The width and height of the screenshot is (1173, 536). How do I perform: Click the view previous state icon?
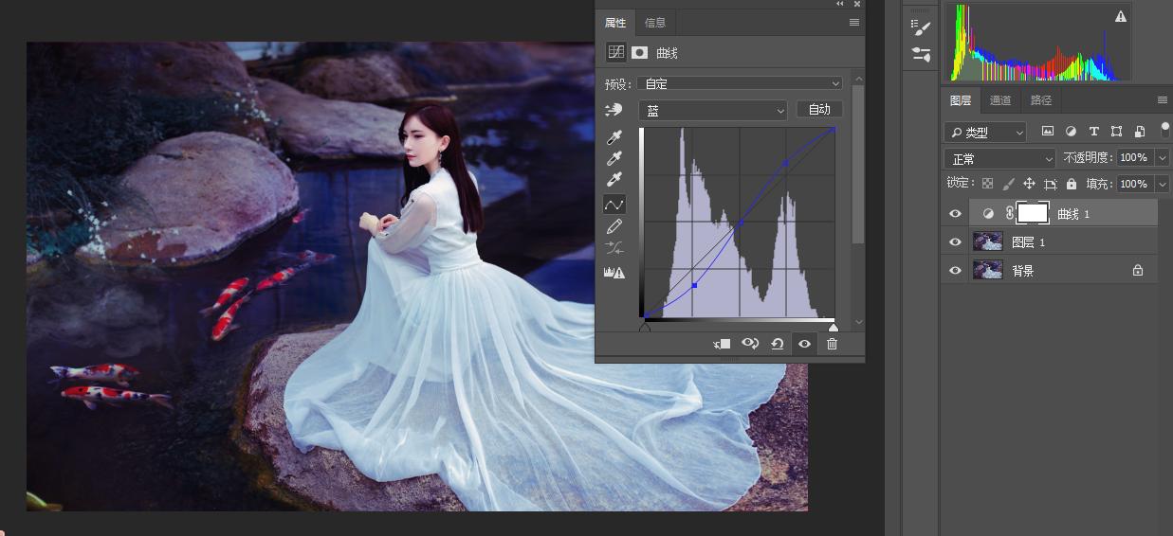749,344
